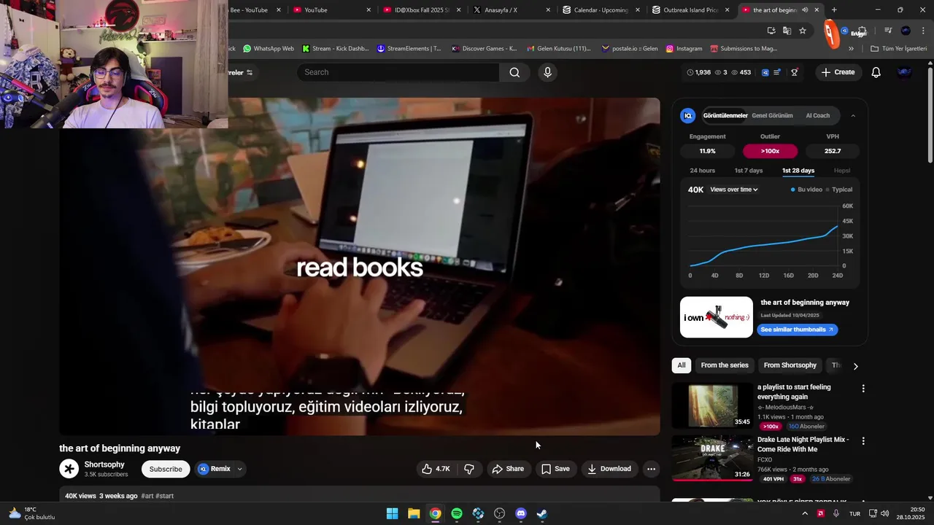Switch to the AI Coach tab

(x=817, y=115)
